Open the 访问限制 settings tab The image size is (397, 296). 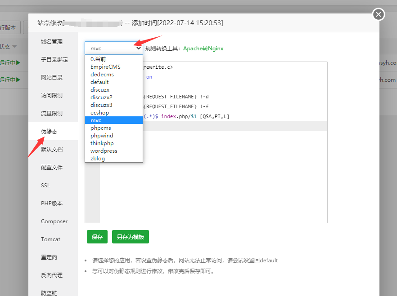(x=52, y=96)
